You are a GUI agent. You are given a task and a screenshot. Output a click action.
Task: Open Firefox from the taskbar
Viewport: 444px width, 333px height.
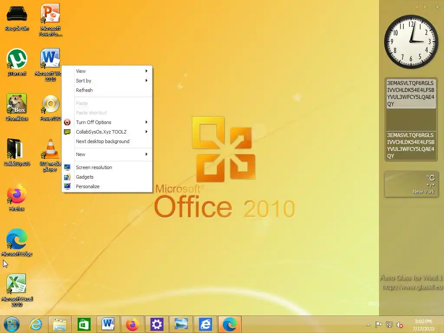[132, 324]
